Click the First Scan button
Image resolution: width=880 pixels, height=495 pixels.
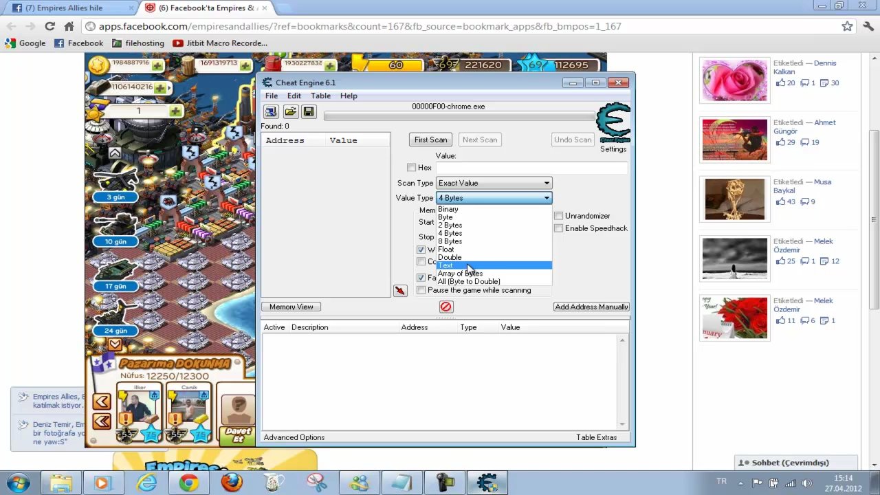click(430, 140)
